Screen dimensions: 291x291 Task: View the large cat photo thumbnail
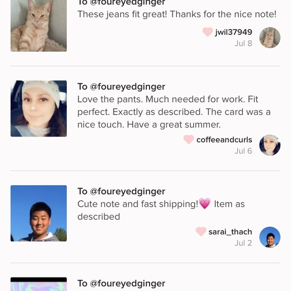click(x=39, y=26)
